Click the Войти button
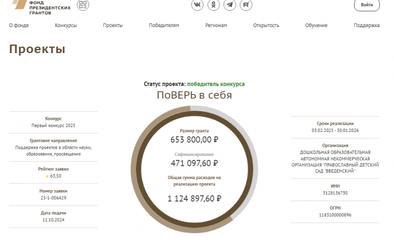Image resolution: width=394 pixels, height=246 pixels. tap(367, 5)
